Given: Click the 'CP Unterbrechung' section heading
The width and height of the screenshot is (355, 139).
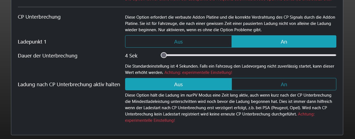Looking at the screenshot, I should (39, 17).
